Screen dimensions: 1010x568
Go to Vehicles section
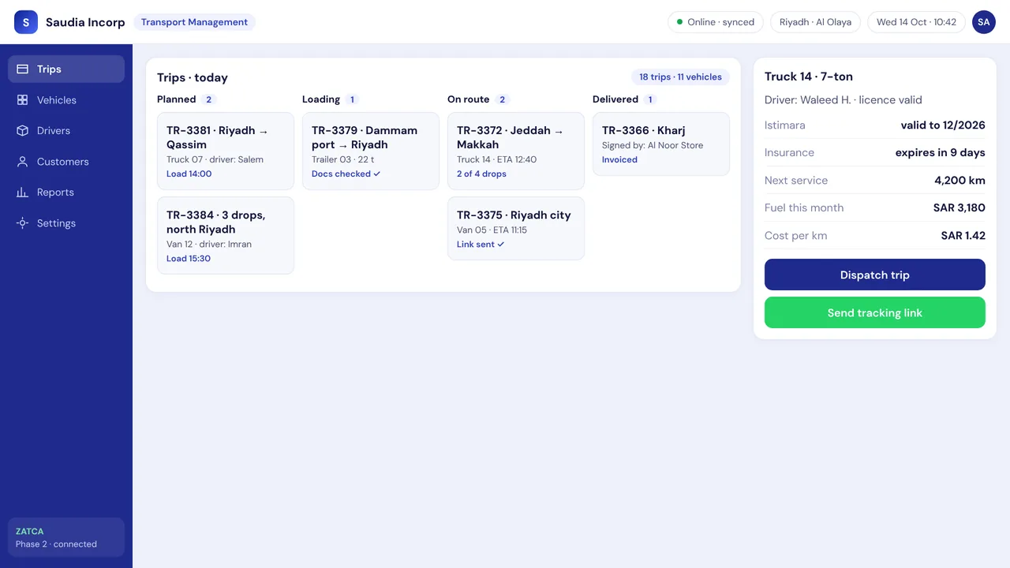(66, 100)
